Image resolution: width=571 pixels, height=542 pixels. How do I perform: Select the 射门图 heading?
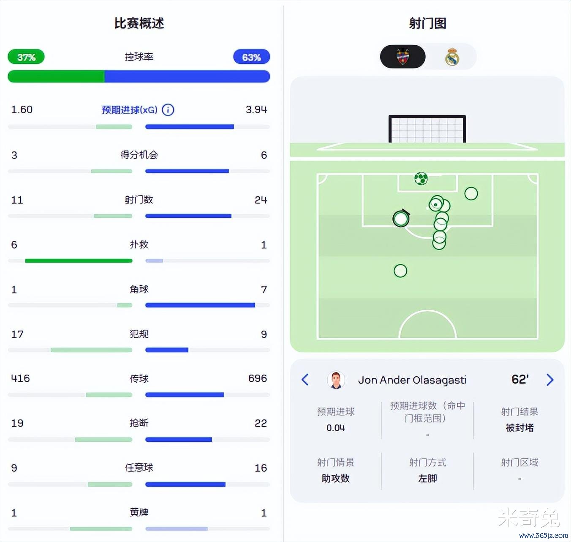pyautogui.click(x=427, y=23)
